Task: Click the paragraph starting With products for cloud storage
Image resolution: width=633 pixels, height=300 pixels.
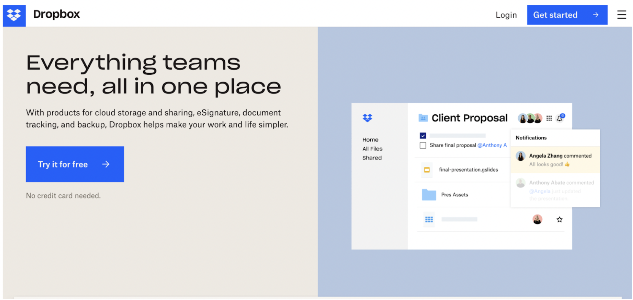Action: (x=157, y=118)
